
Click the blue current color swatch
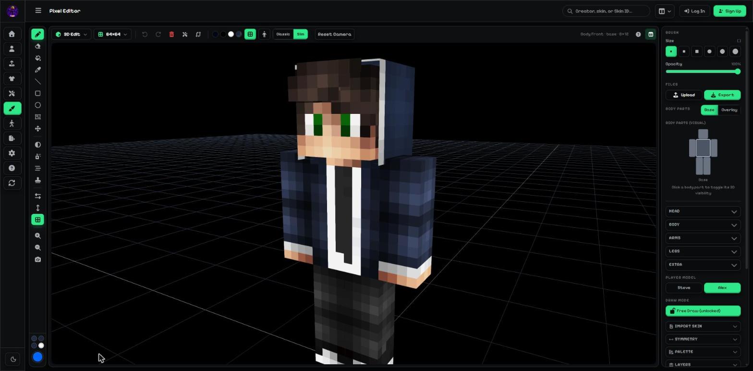coord(37,357)
